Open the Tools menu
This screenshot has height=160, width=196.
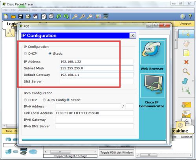coord(44,10)
